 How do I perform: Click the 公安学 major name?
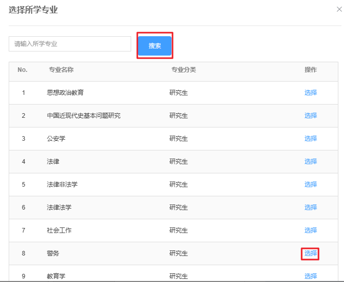[x=56, y=139]
